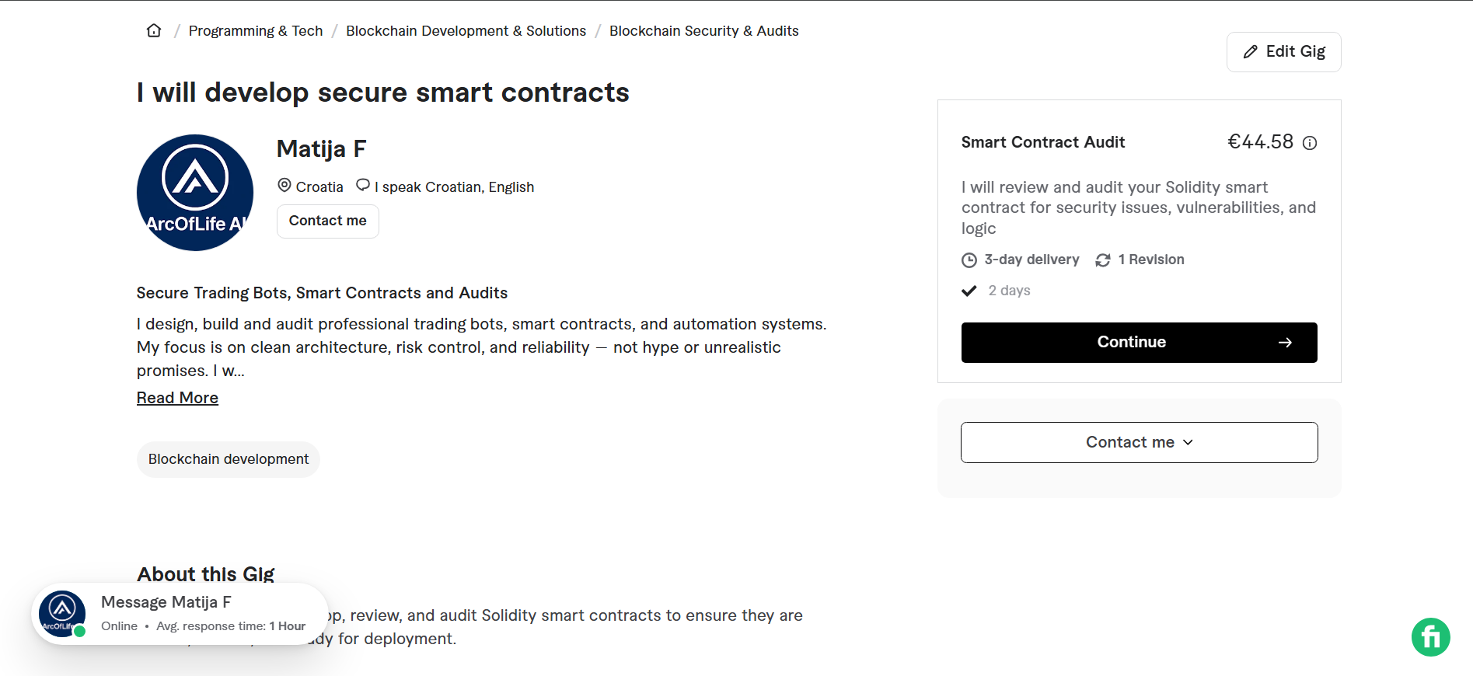Click the arrow icon inside the Continue button
The image size is (1473, 676).
pyautogui.click(x=1286, y=342)
